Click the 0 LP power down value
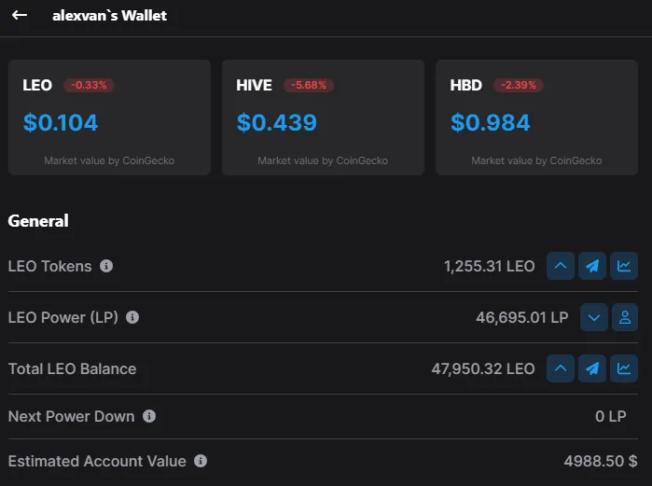Image resolution: width=652 pixels, height=486 pixels. pyautogui.click(x=610, y=416)
